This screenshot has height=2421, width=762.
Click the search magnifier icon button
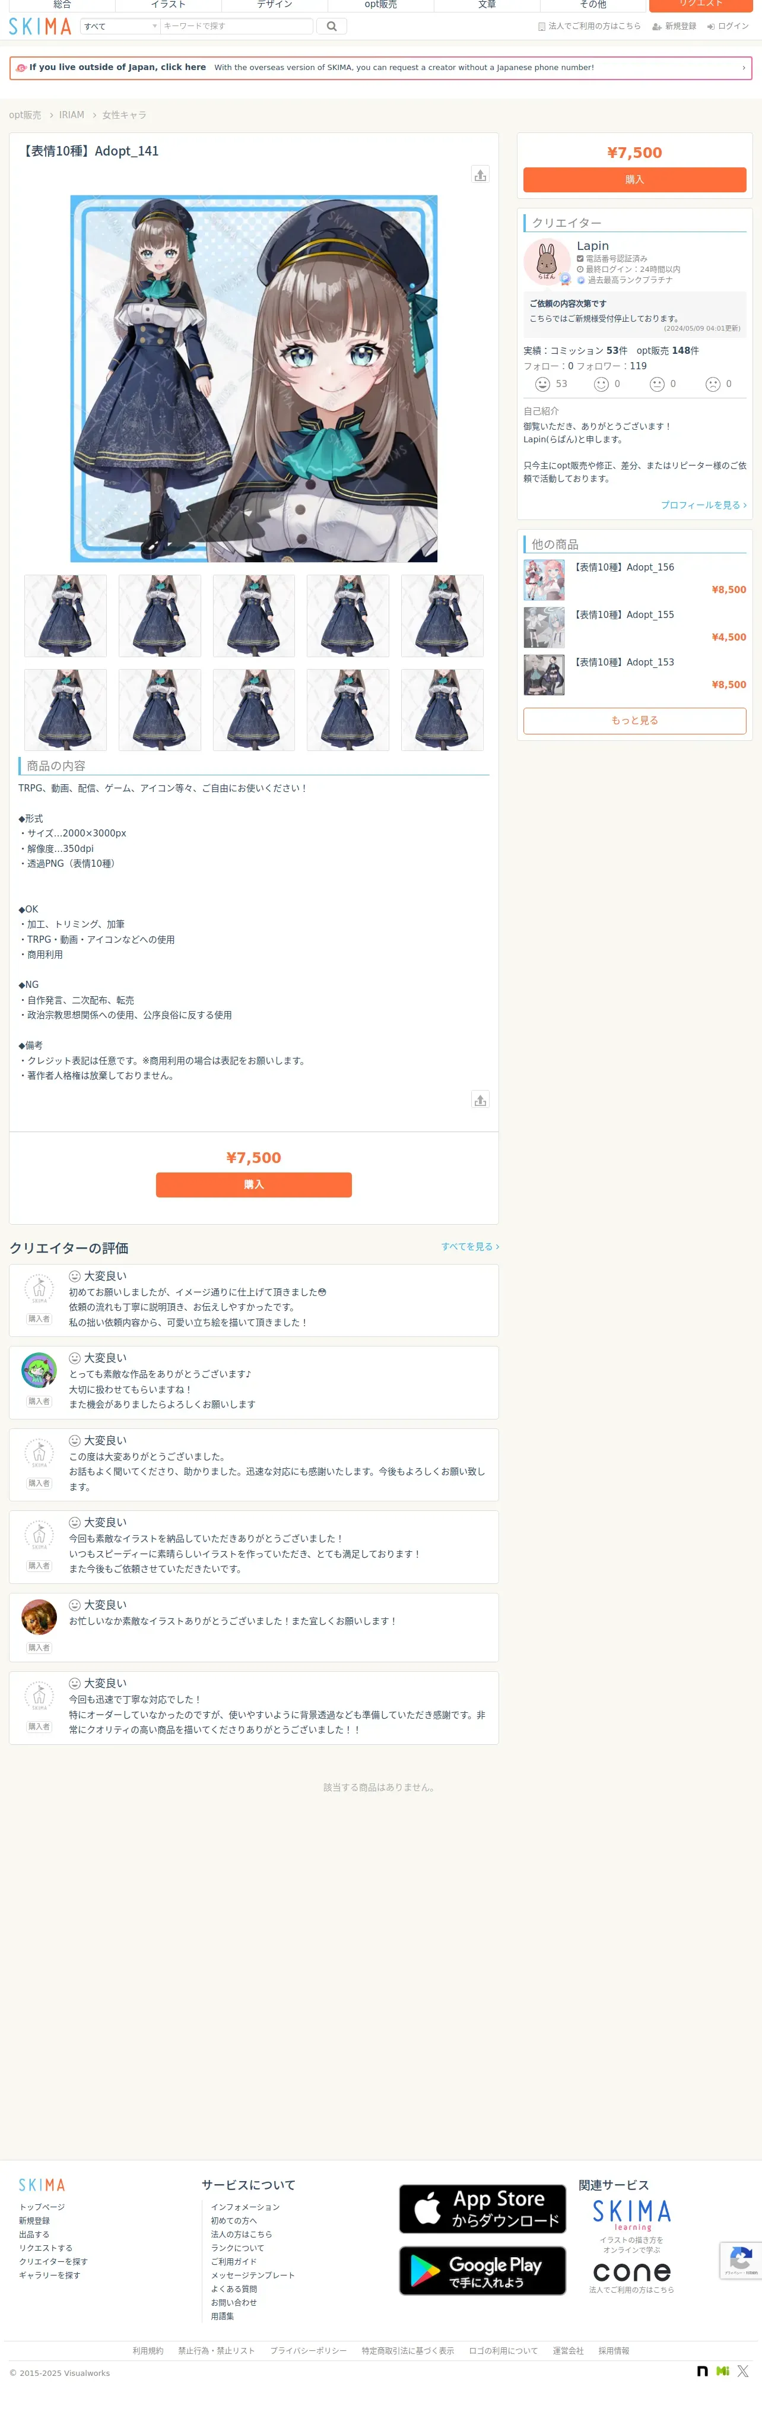pos(331,26)
